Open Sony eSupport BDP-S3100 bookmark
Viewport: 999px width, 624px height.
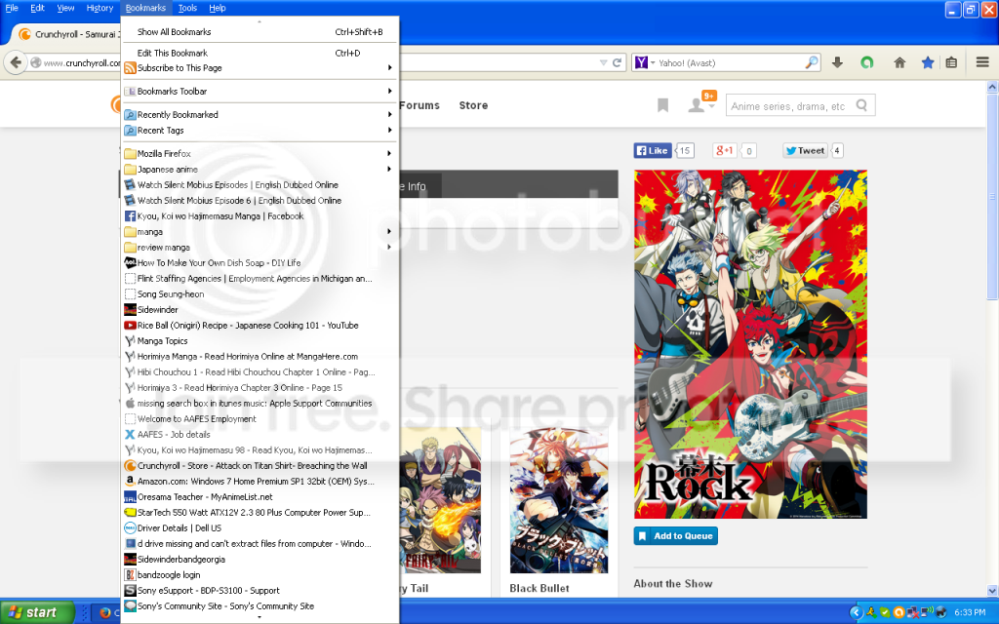coord(260,590)
